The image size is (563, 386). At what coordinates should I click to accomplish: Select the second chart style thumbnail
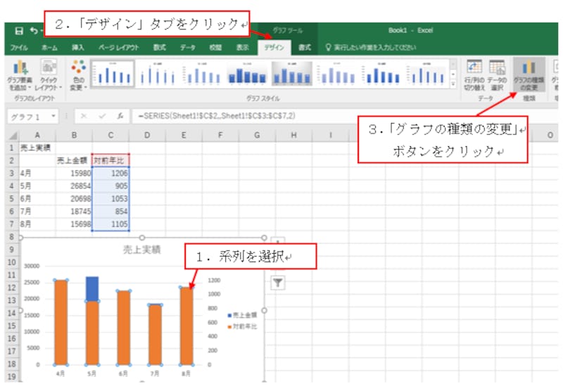coord(157,74)
